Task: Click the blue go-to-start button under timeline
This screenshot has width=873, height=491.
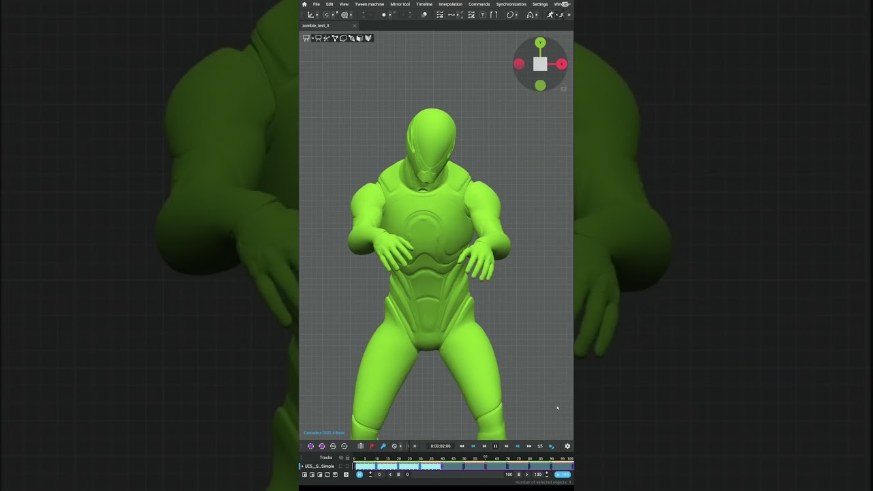Action: tap(359, 475)
